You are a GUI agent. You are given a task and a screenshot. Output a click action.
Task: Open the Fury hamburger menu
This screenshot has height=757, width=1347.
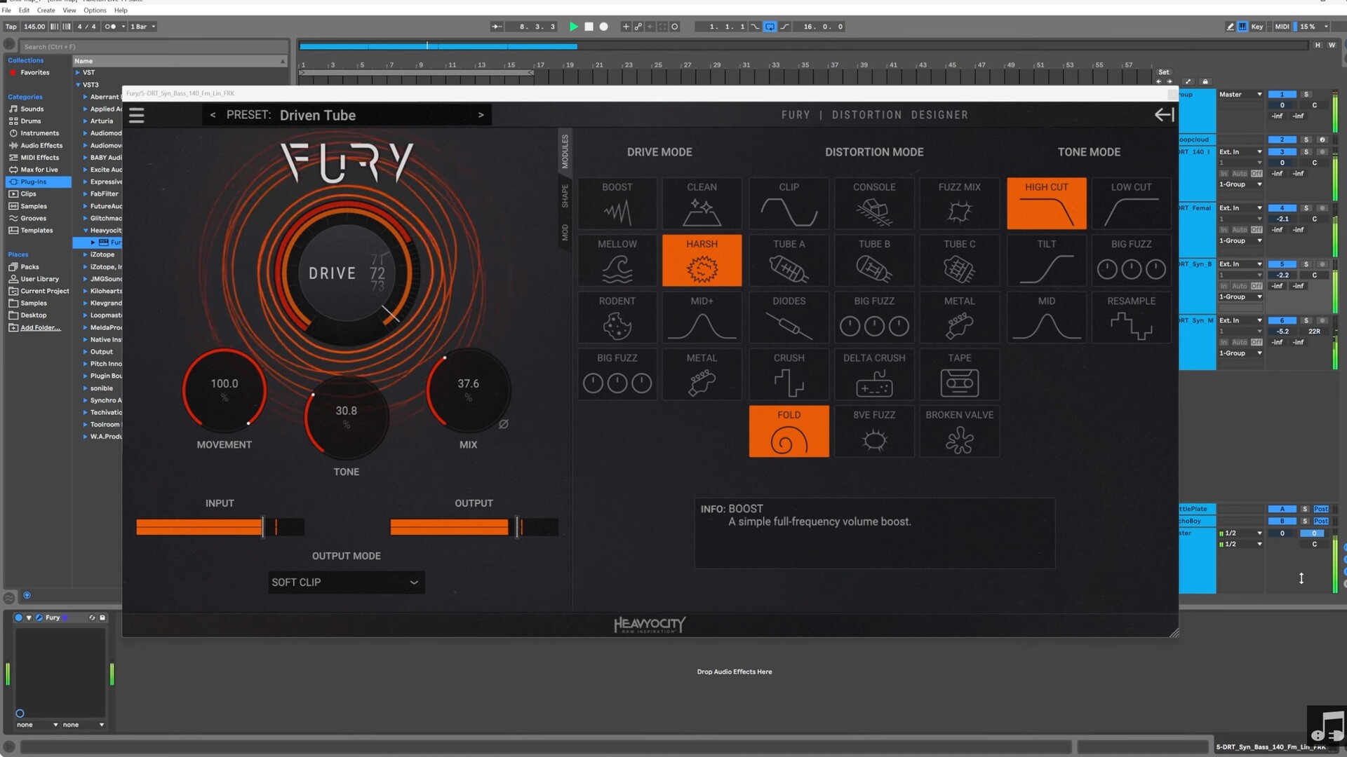click(x=136, y=115)
